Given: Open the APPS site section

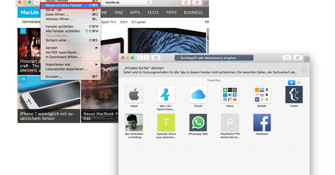Looking at the screenshot, I should [x=135, y=13].
